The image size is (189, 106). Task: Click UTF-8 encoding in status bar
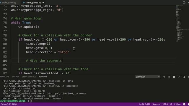(165, 104)
